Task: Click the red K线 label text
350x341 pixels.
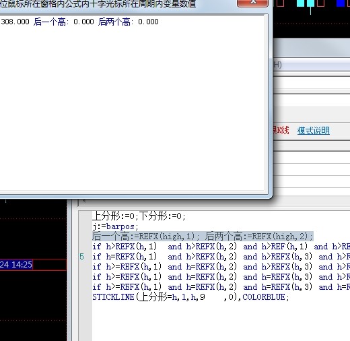Action: click(x=281, y=130)
